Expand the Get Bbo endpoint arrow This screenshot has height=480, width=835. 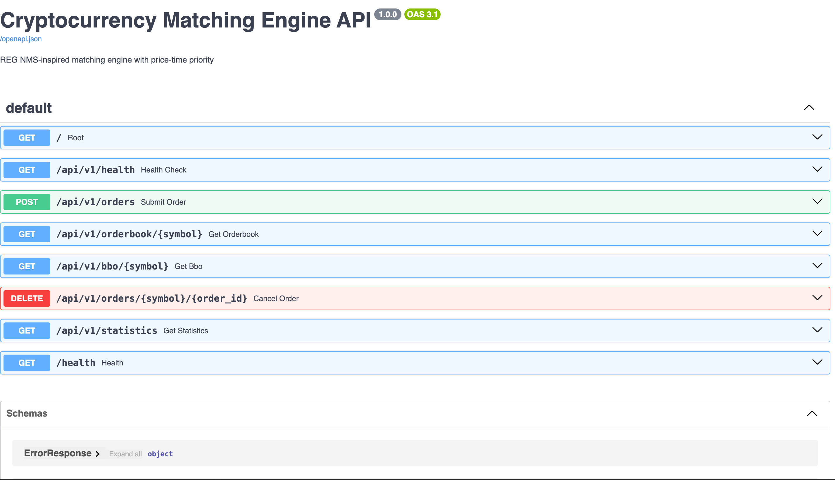click(817, 265)
